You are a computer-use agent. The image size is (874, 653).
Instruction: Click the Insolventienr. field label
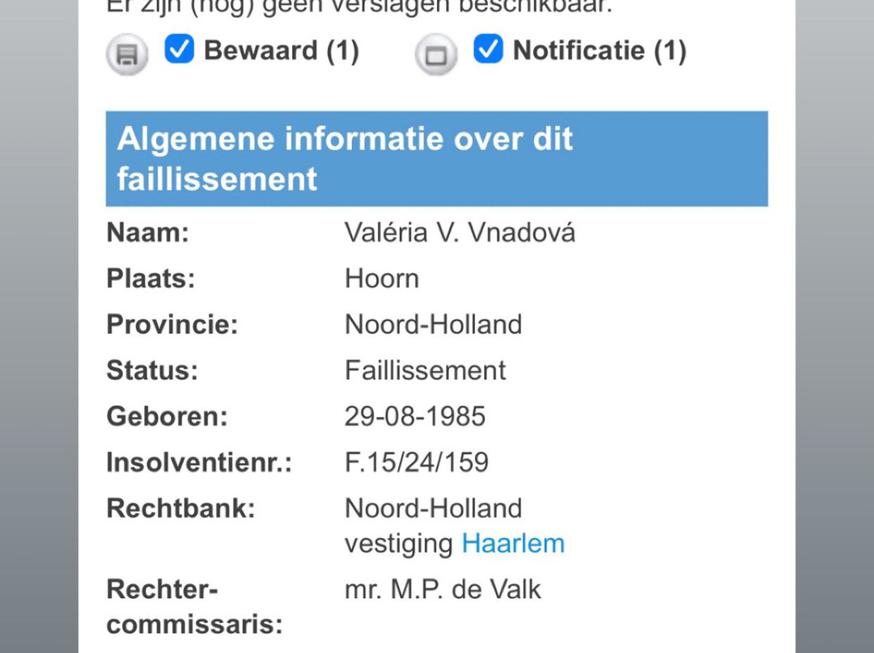pyautogui.click(x=199, y=462)
